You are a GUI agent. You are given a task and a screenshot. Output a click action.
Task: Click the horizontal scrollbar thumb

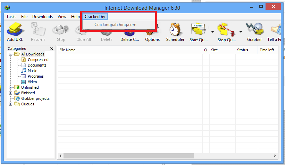click(x=129, y=156)
